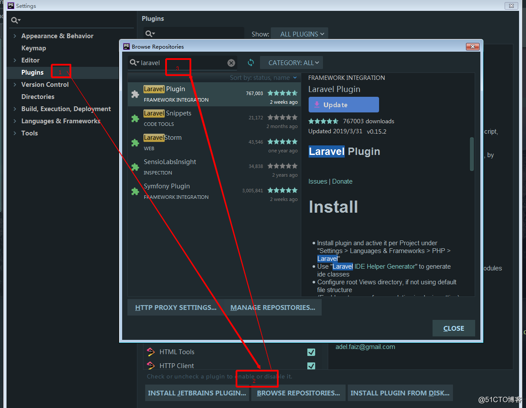Click the search magnifier in Browse Repositories
Image resolution: width=526 pixels, height=408 pixels.
134,63
